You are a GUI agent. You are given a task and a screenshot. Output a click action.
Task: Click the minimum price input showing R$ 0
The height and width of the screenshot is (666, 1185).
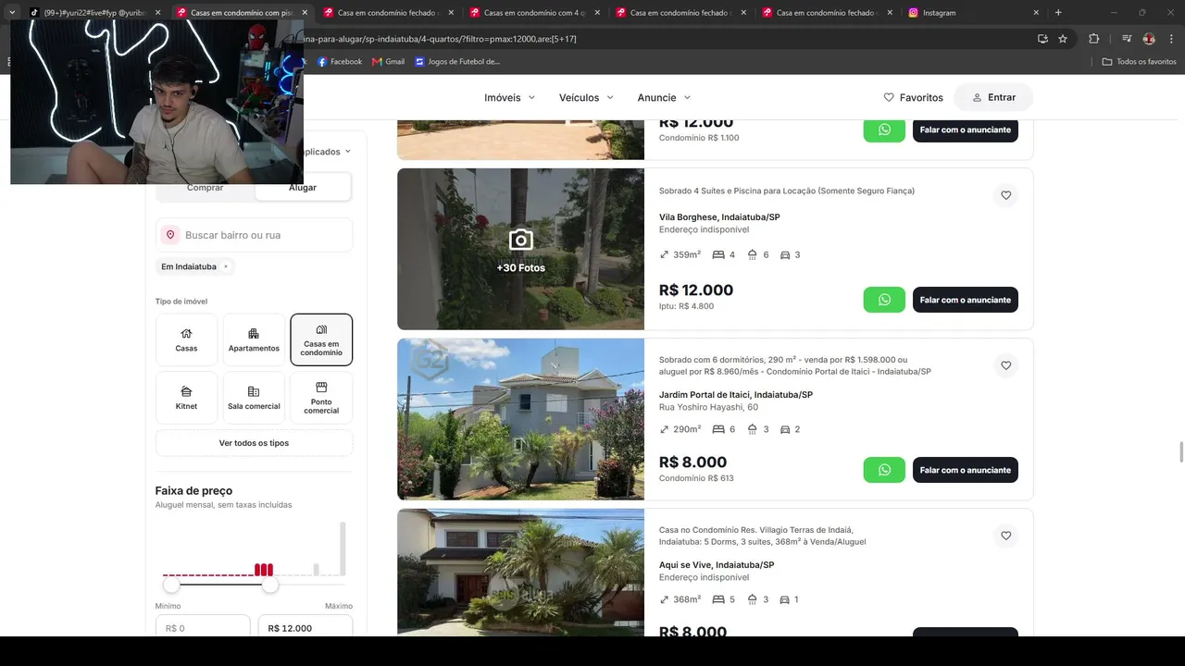(203, 627)
